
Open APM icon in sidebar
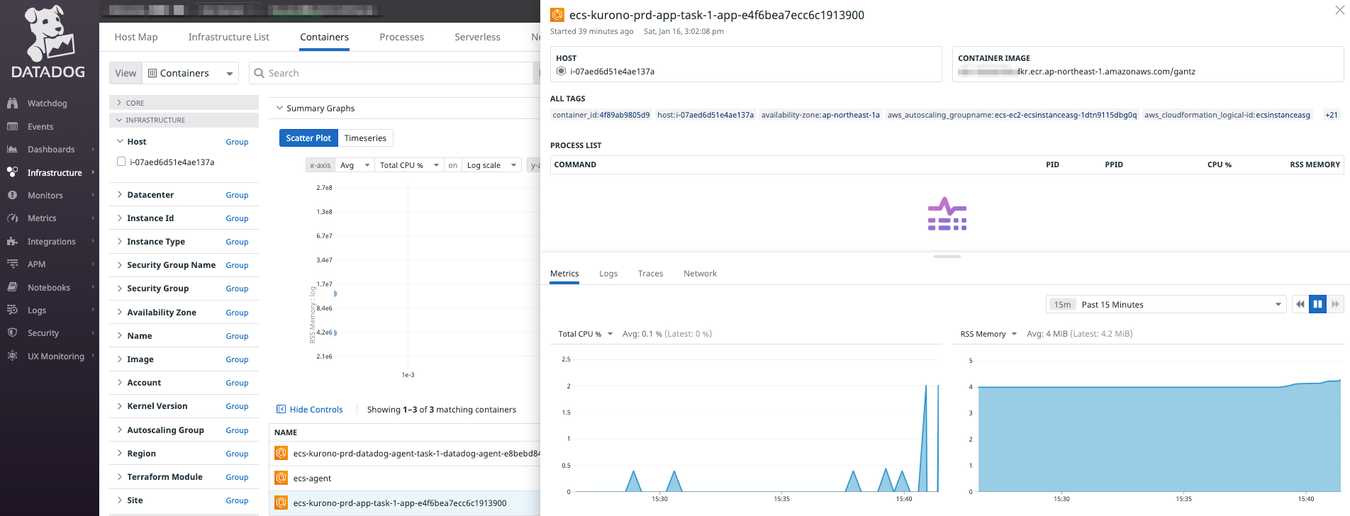coord(12,264)
